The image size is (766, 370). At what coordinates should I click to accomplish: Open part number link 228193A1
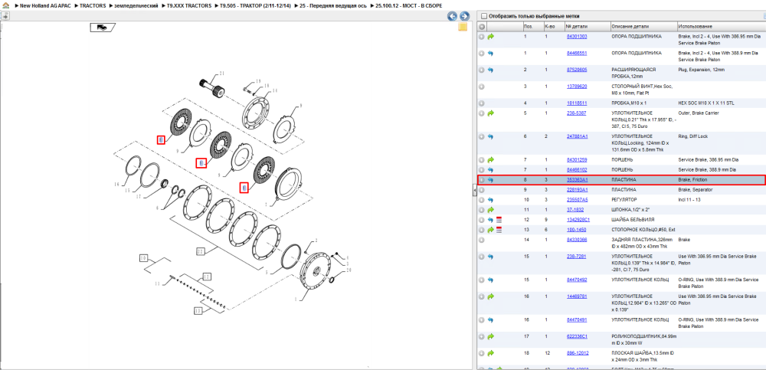click(x=577, y=190)
